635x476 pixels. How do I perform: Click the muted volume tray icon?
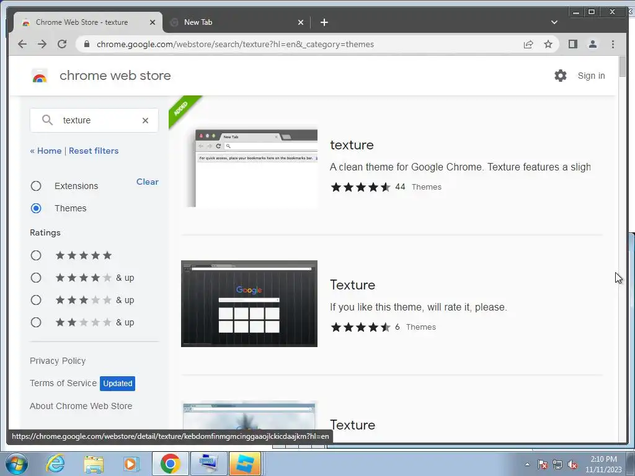[572, 464]
